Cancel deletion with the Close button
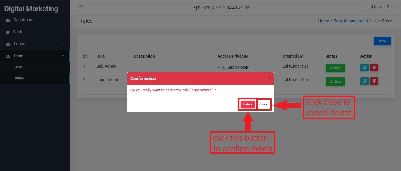Image resolution: width=401 pixels, height=171 pixels. click(x=263, y=104)
